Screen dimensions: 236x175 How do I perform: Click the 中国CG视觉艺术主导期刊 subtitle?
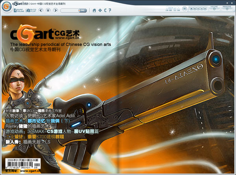(35, 50)
